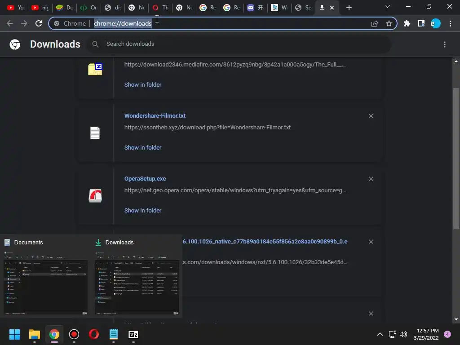Open the OperaSetup.exe file link
The image size is (460, 345).
(145, 179)
